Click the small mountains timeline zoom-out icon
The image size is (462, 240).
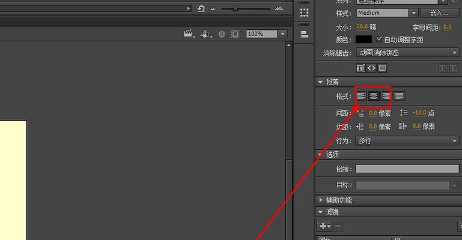[213, 9]
